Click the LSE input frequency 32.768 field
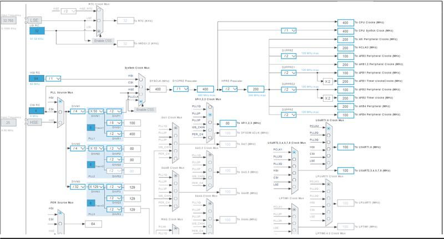 tap(8, 20)
